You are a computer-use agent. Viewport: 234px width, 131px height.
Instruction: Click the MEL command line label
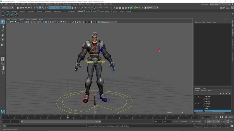(x=4, y=126)
